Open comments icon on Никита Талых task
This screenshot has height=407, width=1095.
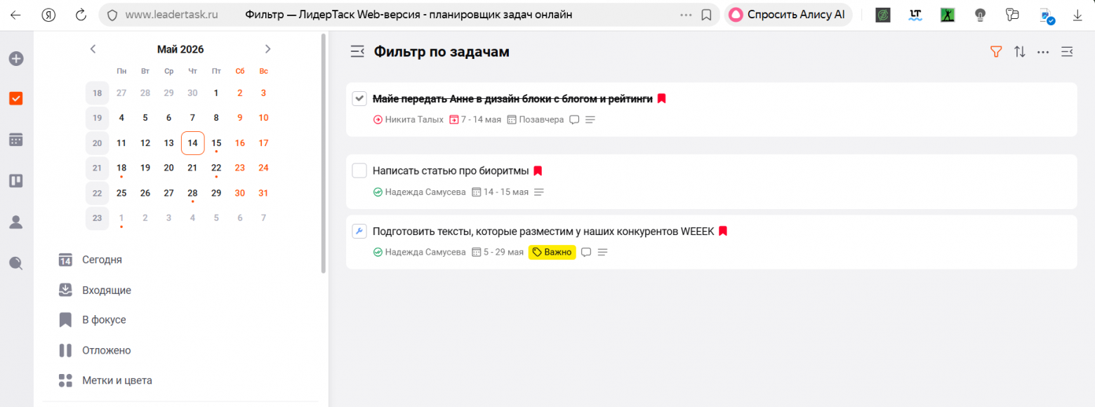click(574, 119)
